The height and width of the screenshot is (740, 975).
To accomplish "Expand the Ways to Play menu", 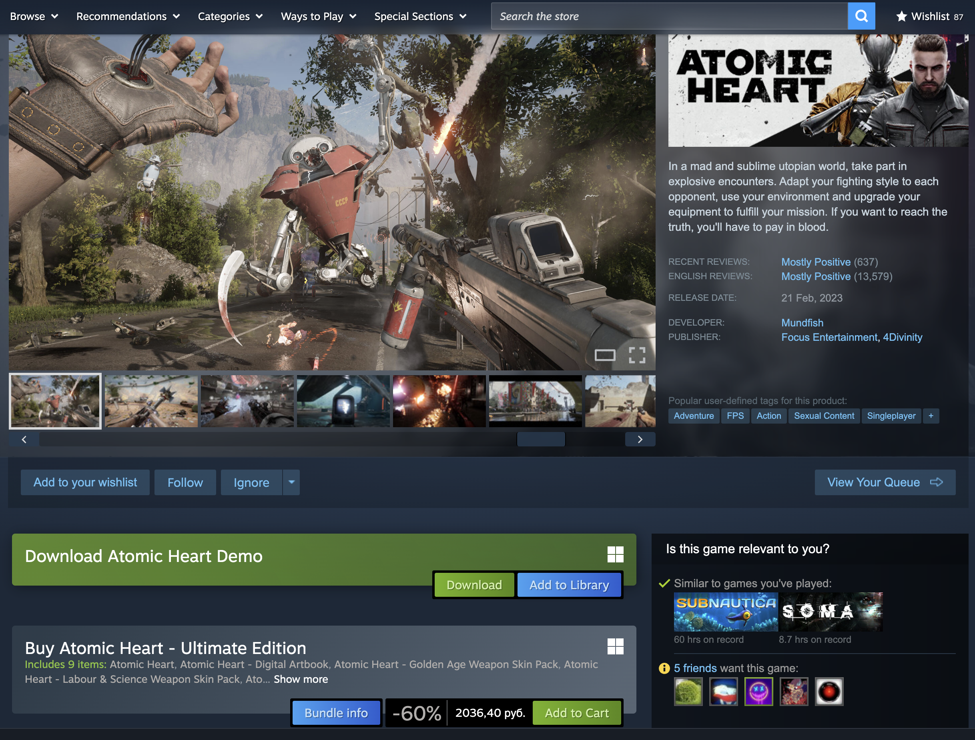I will coord(318,16).
